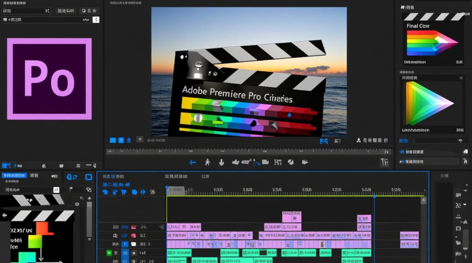Viewport: 472px width, 263px height.
Task: Click the first input field in the top-left panel
Action: tap(27, 11)
